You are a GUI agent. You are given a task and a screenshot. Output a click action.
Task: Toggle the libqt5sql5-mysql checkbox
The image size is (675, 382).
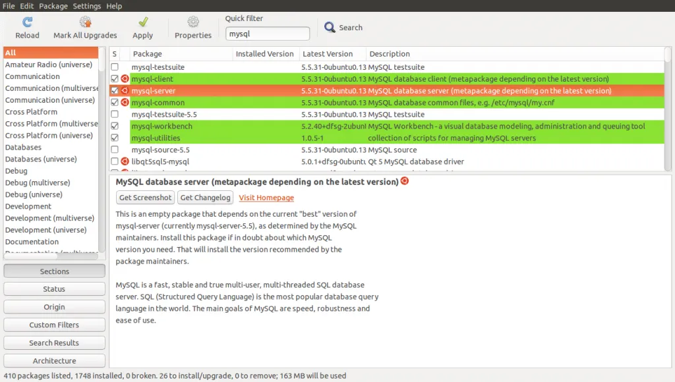click(115, 161)
